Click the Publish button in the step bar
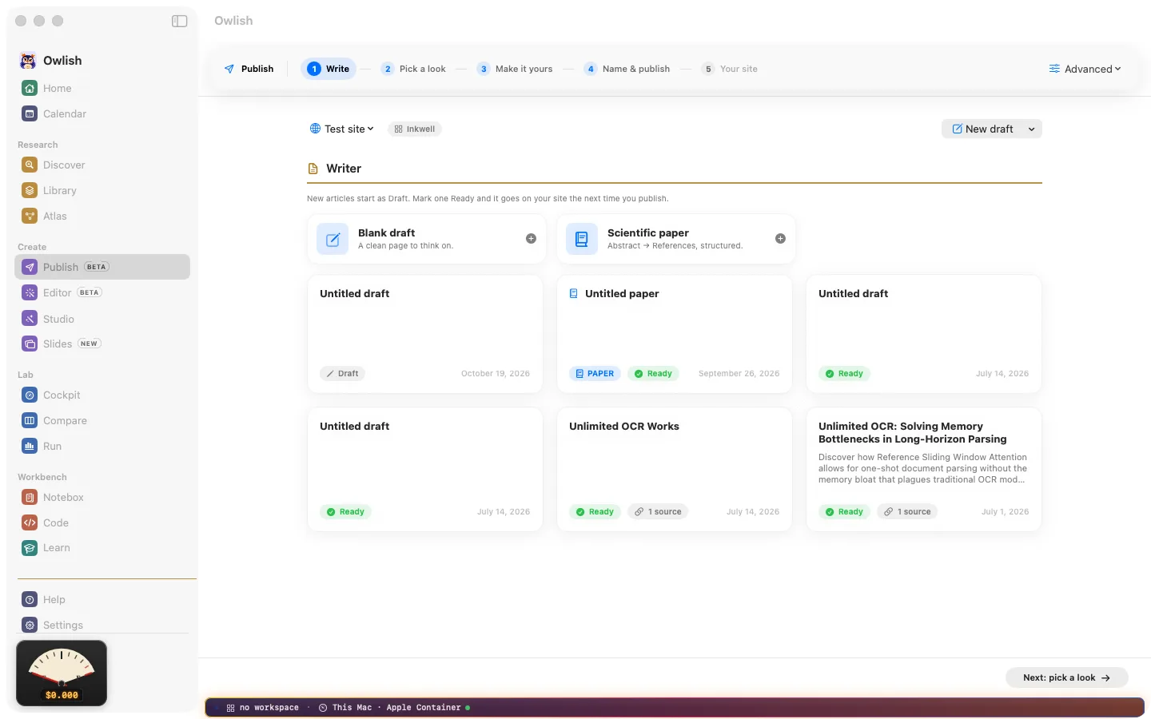Image resolution: width=1151 pixels, height=719 pixels. point(249,69)
